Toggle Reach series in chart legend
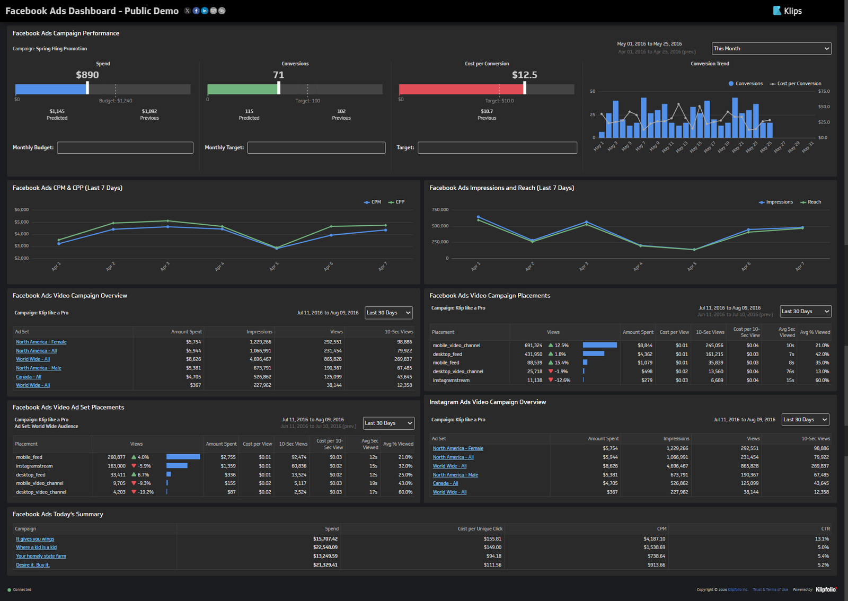The image size is (848, 601). pyautogui.click(x=810, y=202)
